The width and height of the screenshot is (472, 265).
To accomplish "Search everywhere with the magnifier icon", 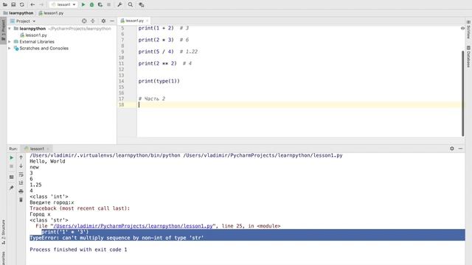I will click(x=131, y=4).
